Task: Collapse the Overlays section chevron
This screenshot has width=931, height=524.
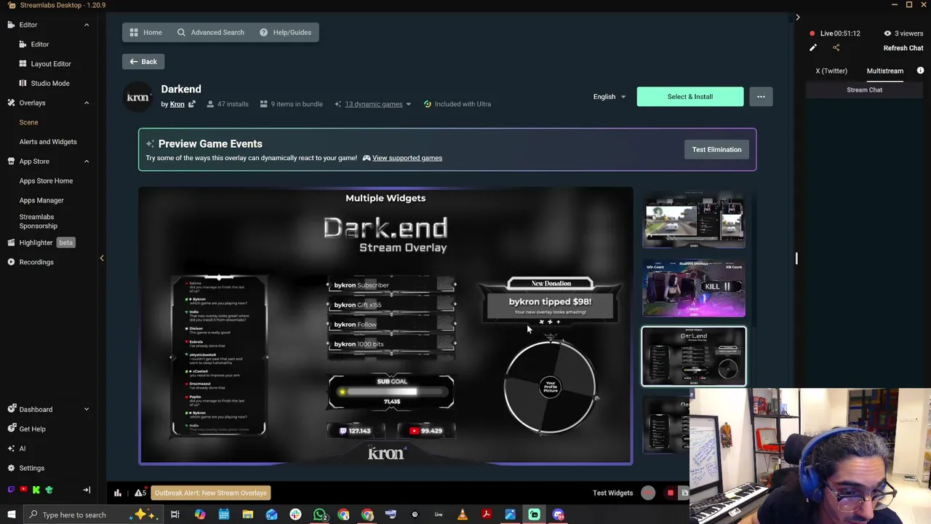Action: point(86,103)
